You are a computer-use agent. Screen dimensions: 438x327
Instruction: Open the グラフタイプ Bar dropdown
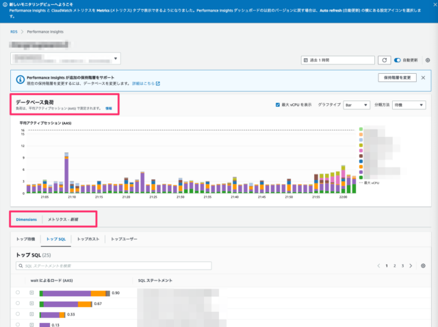click(357, 105)
